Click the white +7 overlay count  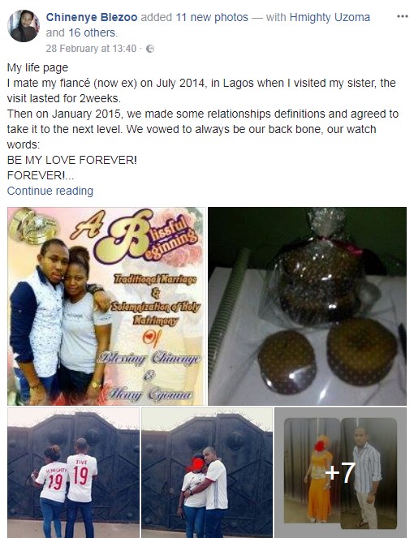tap(340, 472)
